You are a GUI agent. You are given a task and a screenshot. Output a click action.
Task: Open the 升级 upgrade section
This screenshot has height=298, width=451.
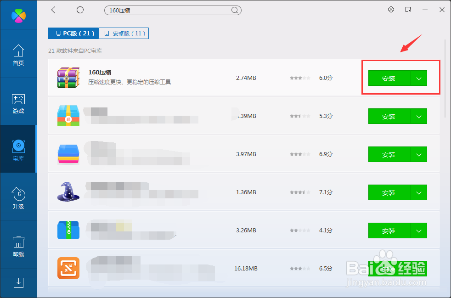pos(18,198)
